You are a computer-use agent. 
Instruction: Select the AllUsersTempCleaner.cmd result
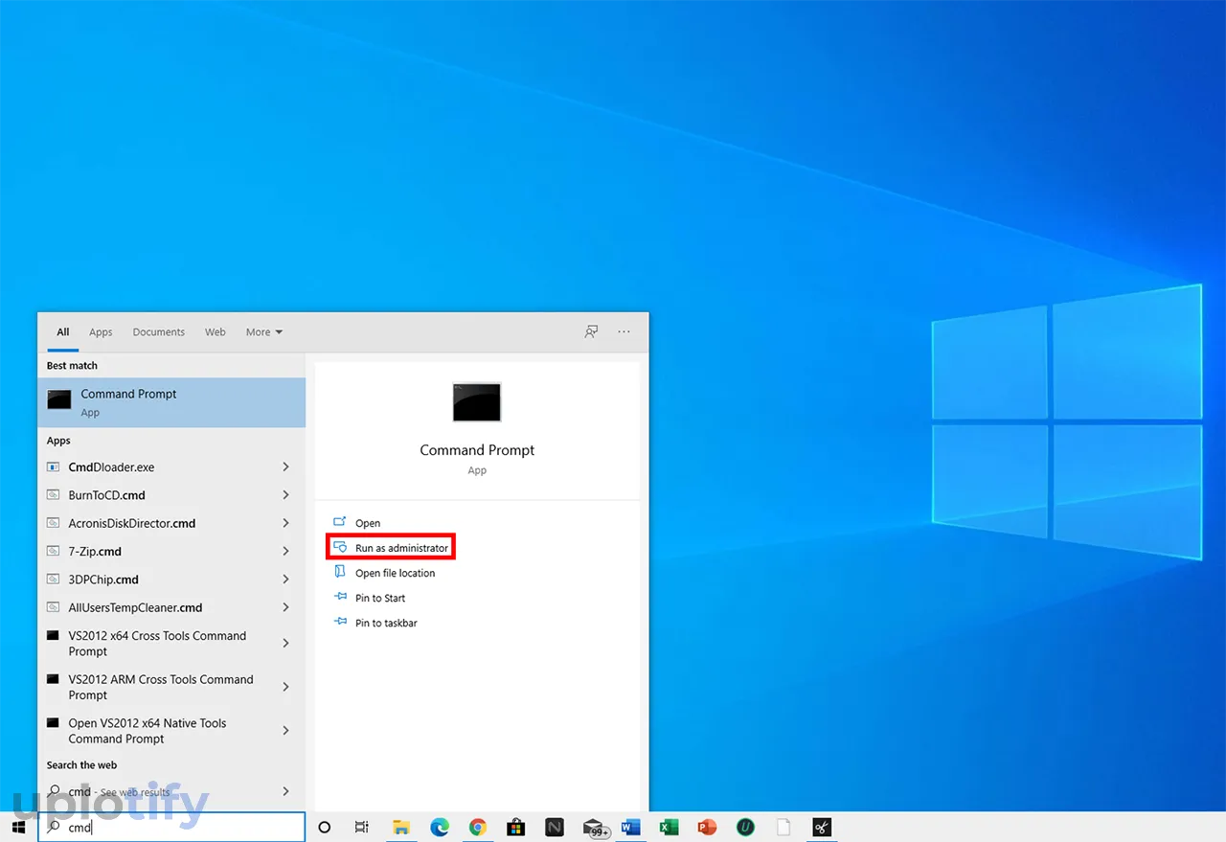(x=135, y=607)
